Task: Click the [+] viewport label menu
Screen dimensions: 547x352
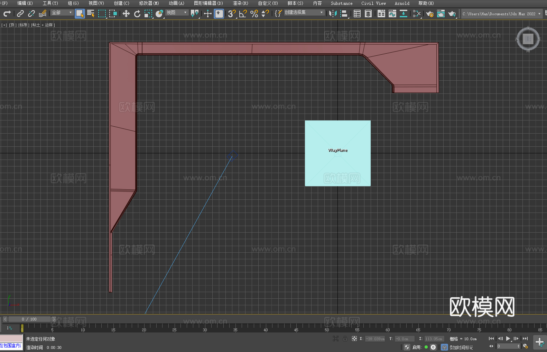Action: (x=4, y=25)
